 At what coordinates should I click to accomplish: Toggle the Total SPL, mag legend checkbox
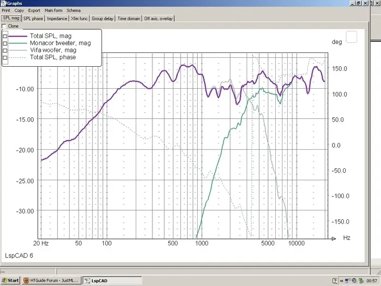tap(5, 36)
